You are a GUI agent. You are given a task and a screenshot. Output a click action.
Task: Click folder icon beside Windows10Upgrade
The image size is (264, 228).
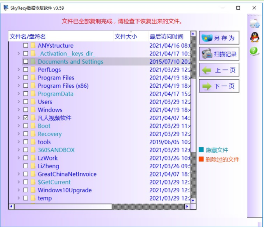coord(33,190)
